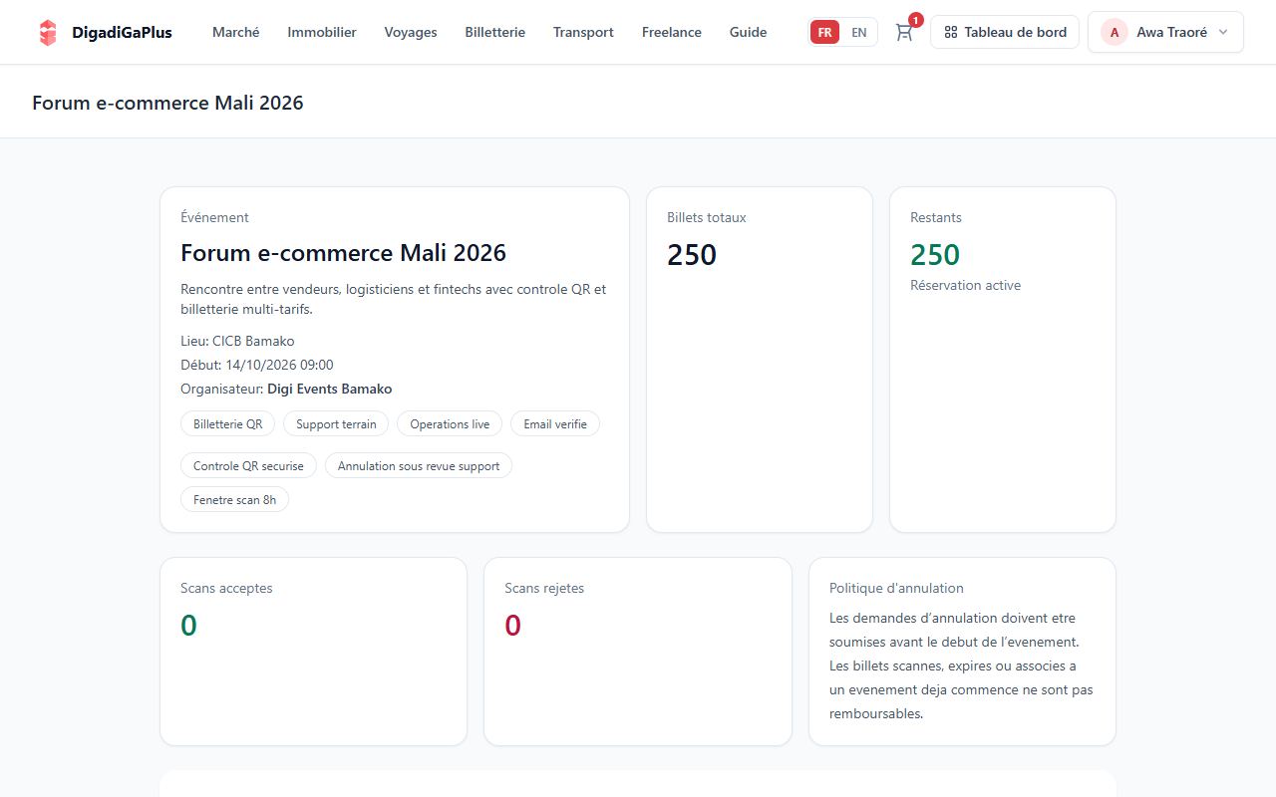
Task: Switch language to EN
Action: 858,32
